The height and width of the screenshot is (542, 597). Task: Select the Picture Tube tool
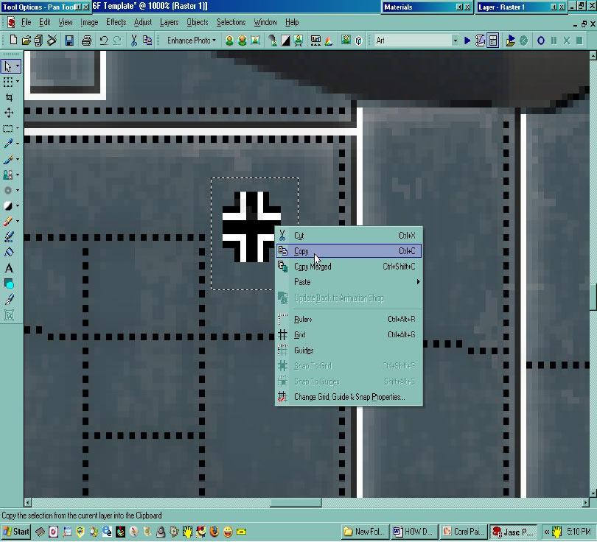tap(9, 236)
